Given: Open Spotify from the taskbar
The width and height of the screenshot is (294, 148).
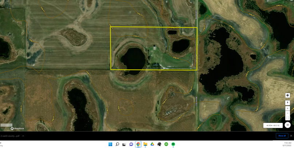Looking at the screenshot, I should [x=173, y=144].
